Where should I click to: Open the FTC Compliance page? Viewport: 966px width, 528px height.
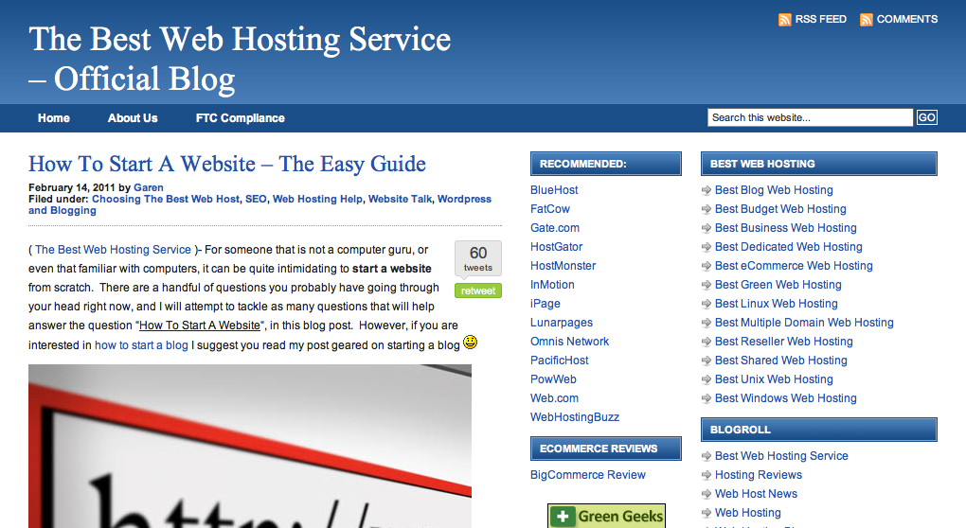[x=241, y=118]
